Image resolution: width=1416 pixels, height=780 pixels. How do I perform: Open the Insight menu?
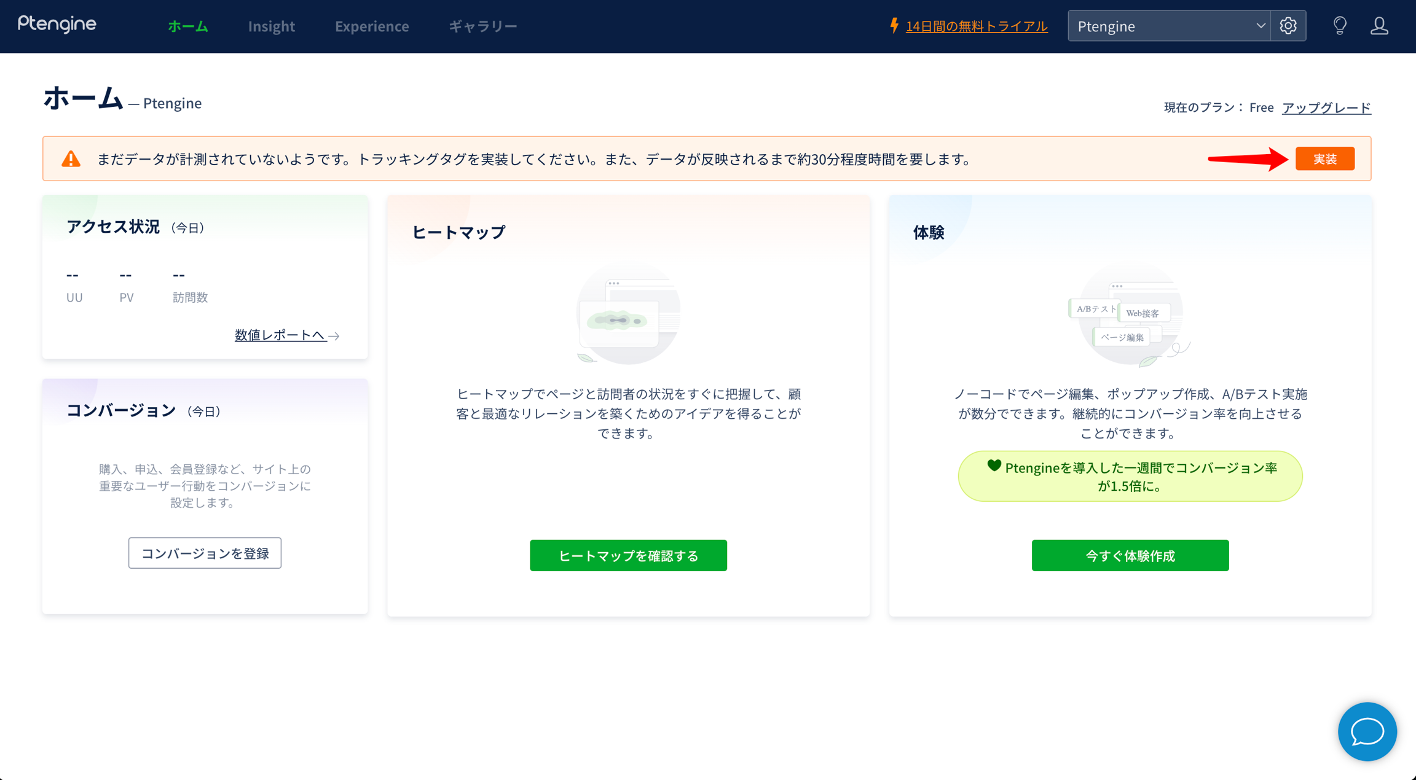[271, 26]
